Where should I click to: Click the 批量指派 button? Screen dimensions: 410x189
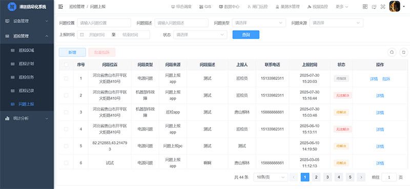tap(101, 52)
